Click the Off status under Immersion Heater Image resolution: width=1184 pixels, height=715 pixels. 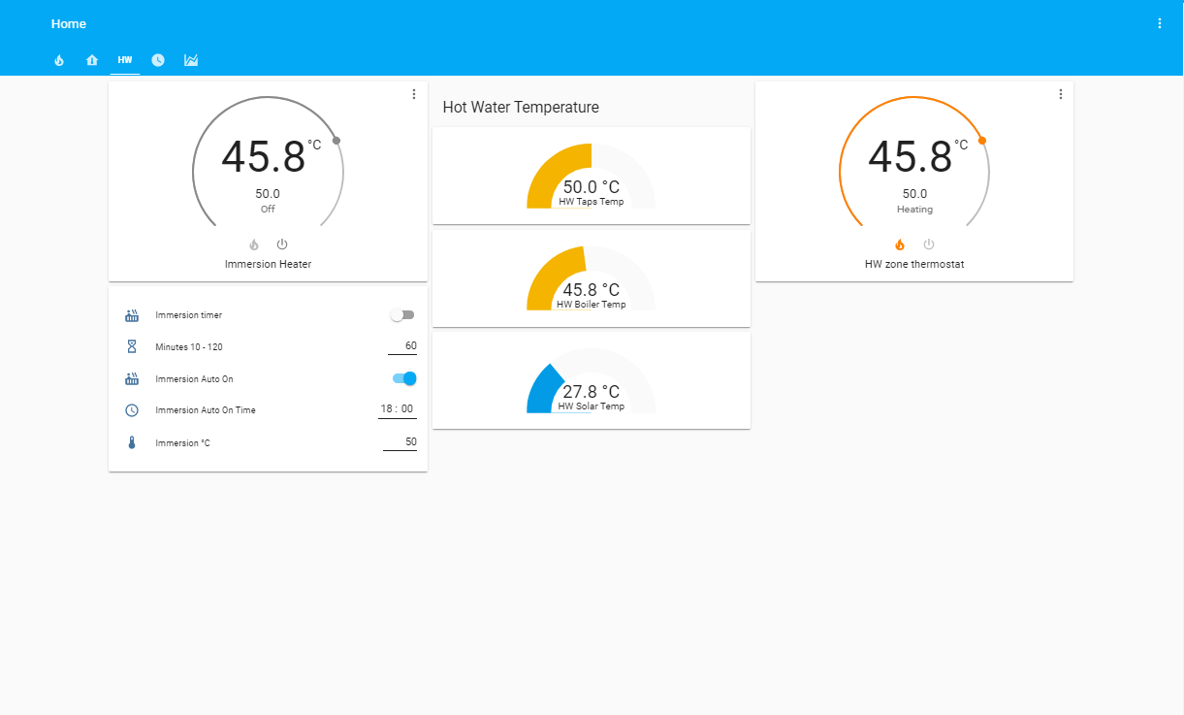[268, 209]
